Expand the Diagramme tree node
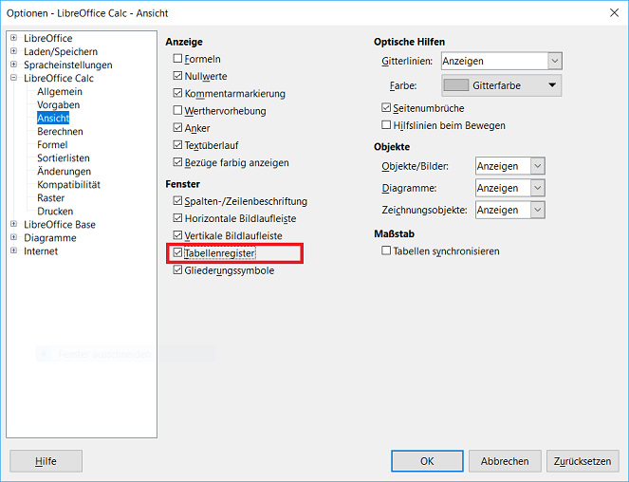 click(13, 237)
